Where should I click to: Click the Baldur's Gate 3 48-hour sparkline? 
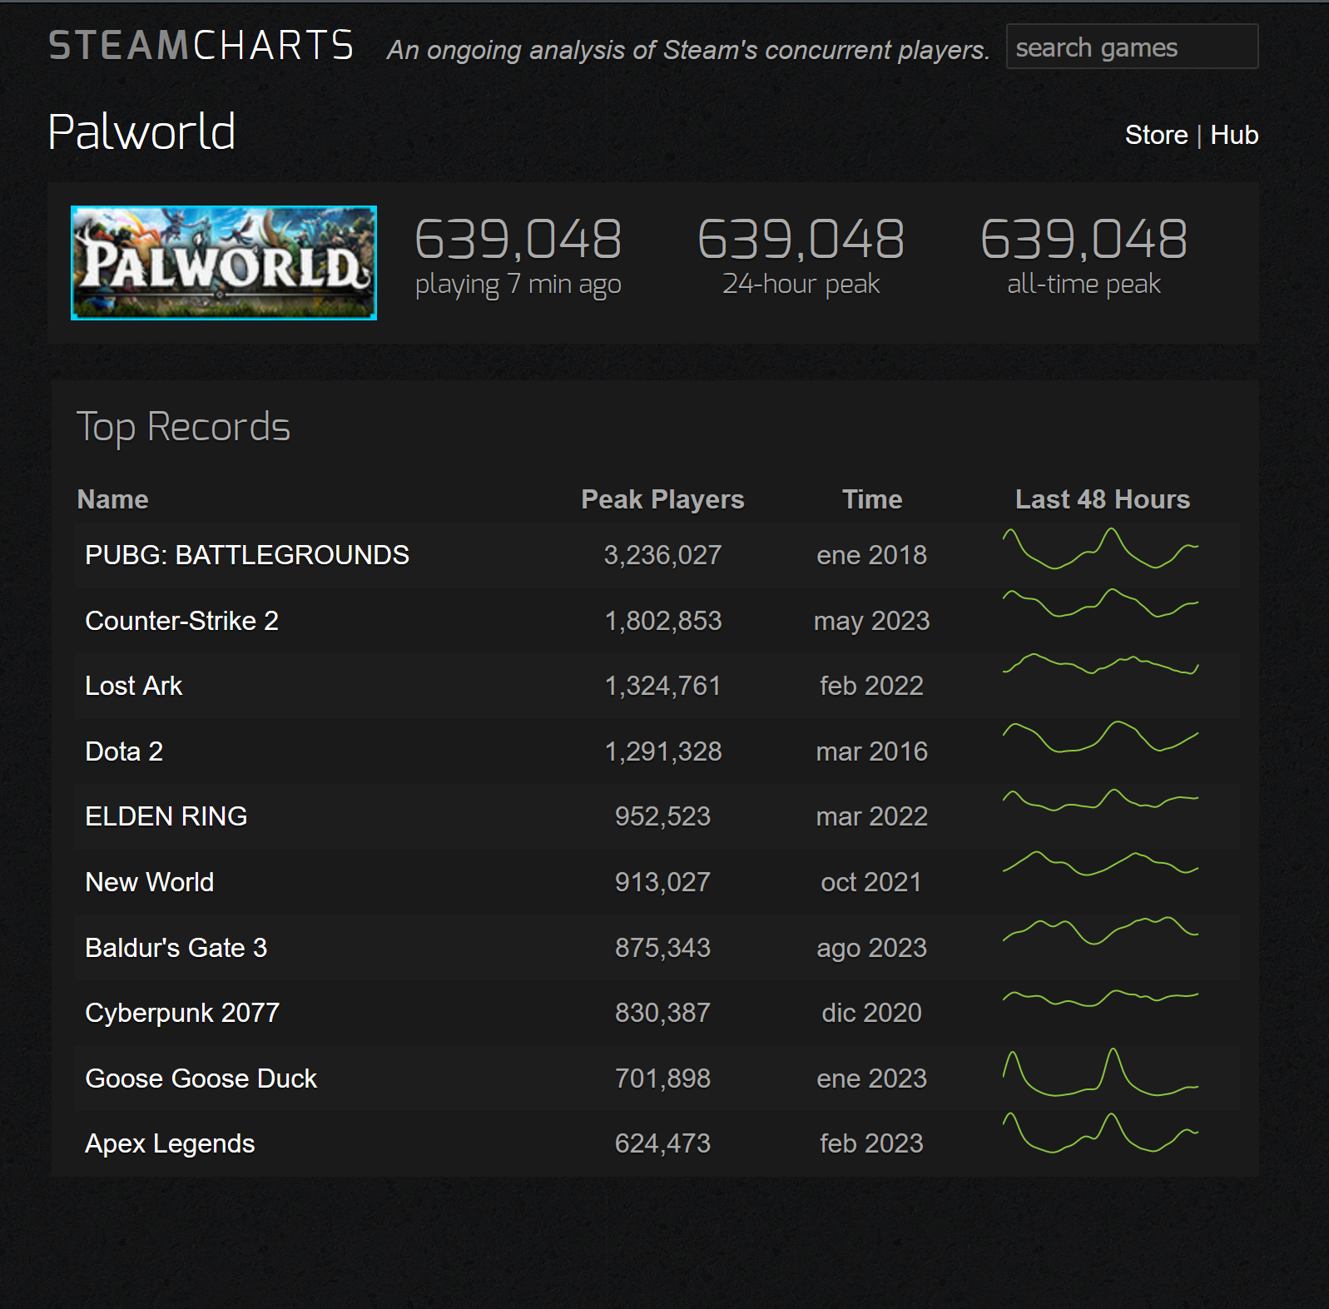[1100, 930]
